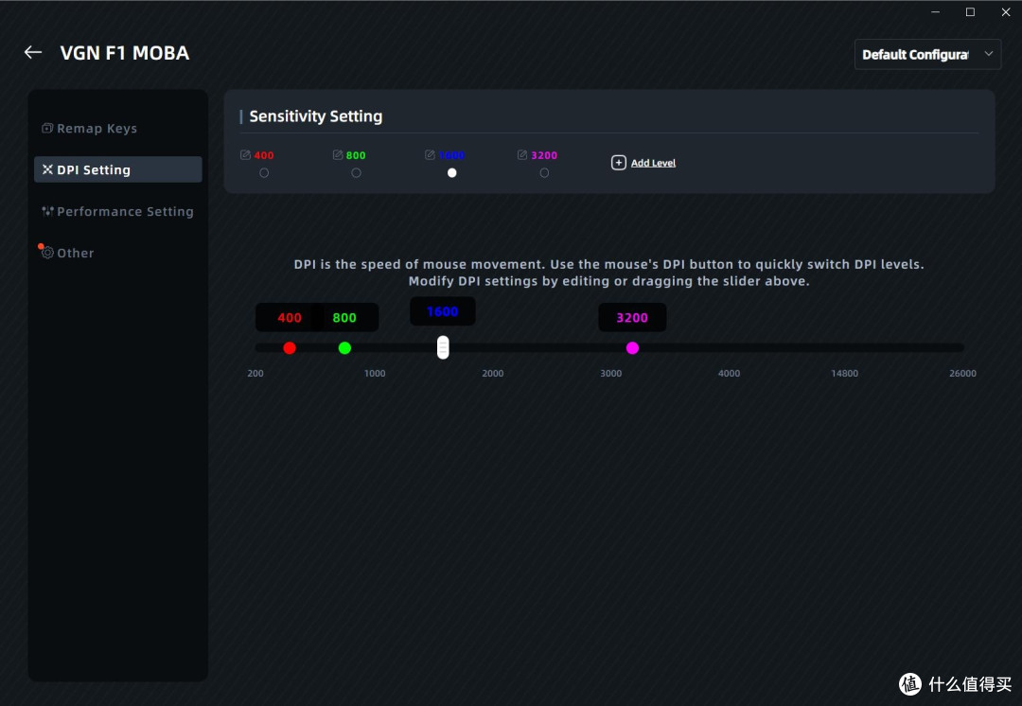Click the Add Level link

pos(653,163)
